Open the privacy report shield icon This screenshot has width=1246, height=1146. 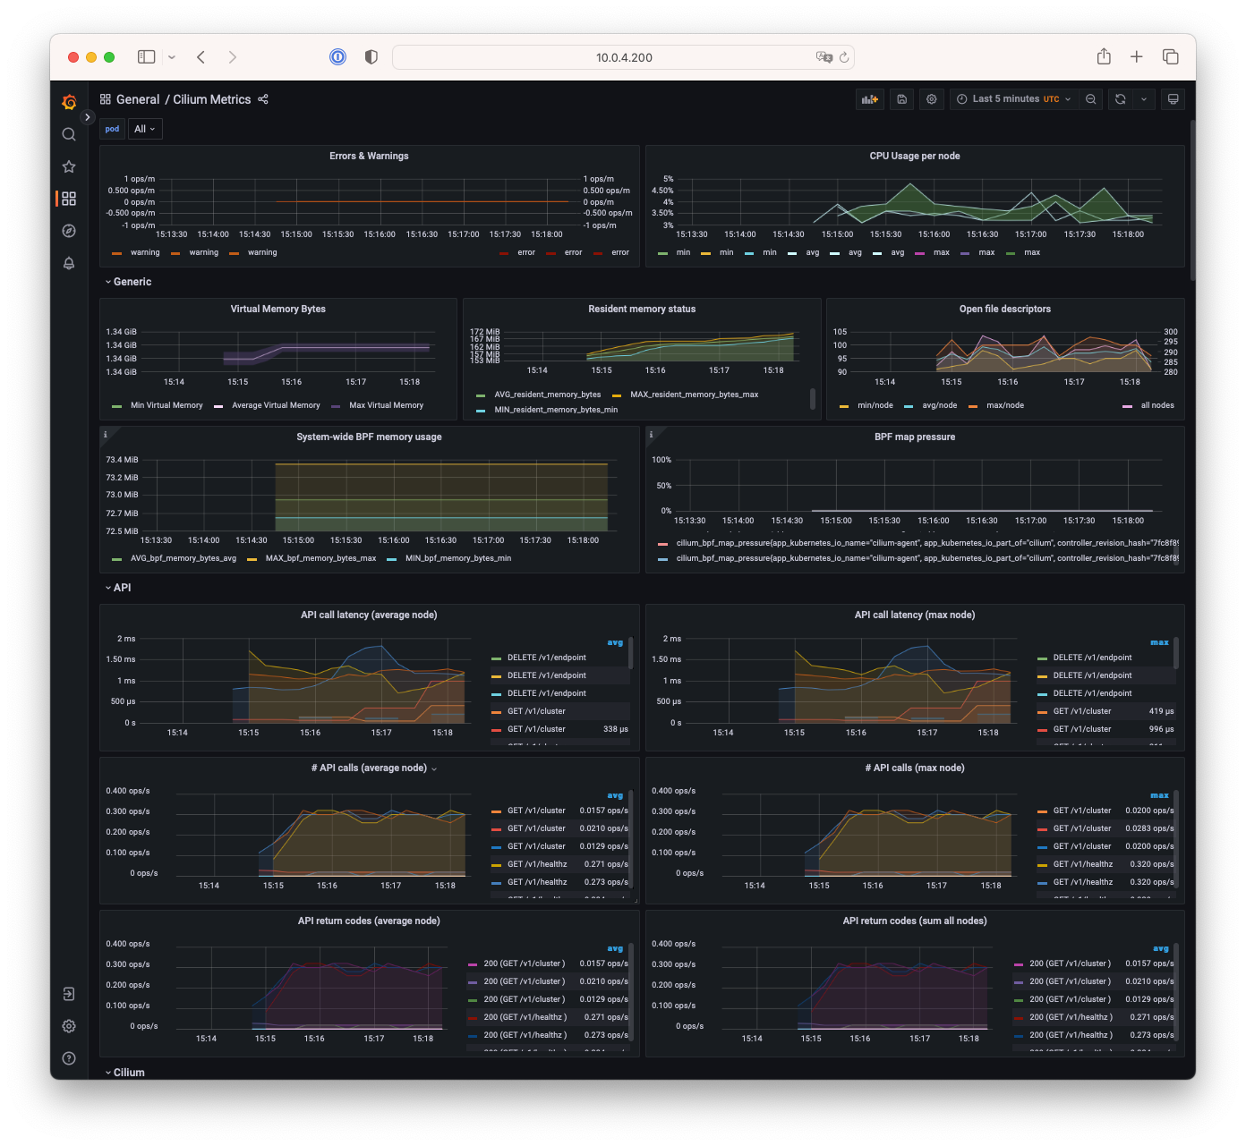(371, 57)
